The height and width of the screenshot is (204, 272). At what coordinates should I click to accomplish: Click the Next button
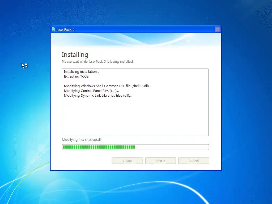point(160,161)
